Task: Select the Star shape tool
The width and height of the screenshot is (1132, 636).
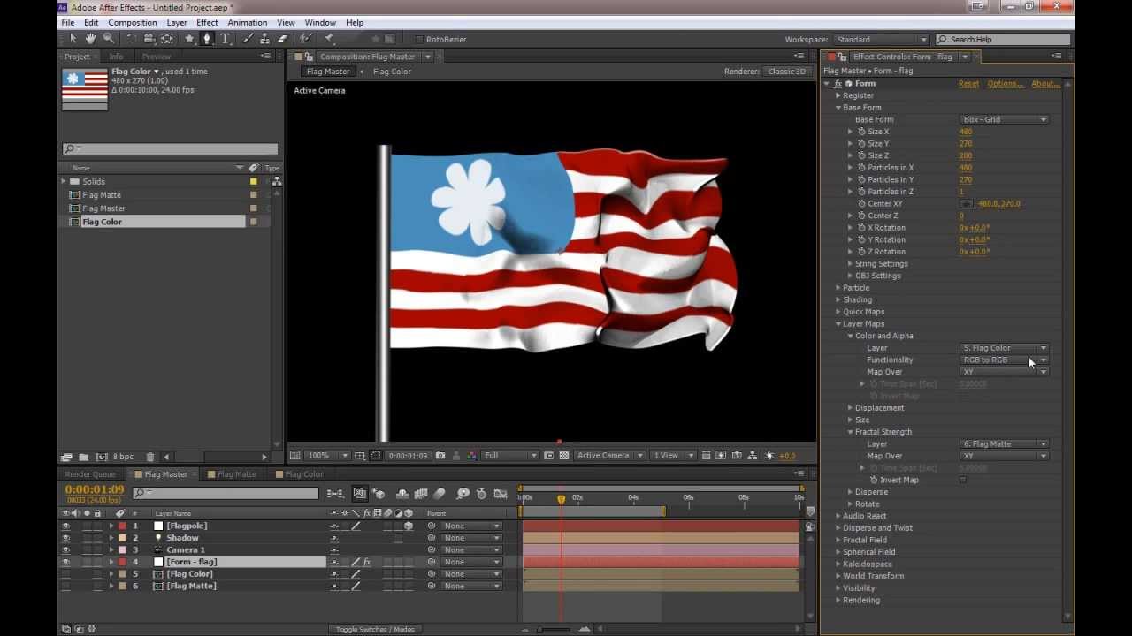Action: tap(189, 39)
